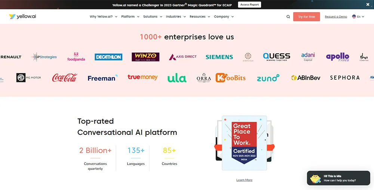Click the Apollo Tyres logo
The height and width of the screenshot is (190, 374).
coord(338,57)
